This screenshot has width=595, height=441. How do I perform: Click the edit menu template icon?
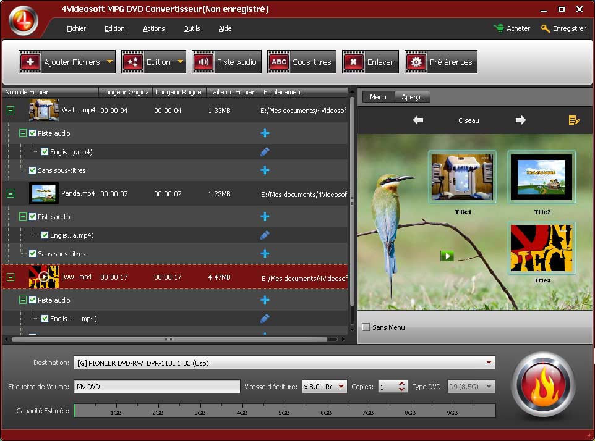[x=574, y=120]
